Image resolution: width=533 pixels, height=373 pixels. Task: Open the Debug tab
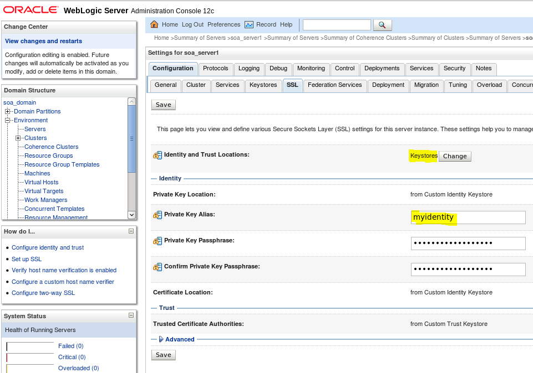click(278, 69)
